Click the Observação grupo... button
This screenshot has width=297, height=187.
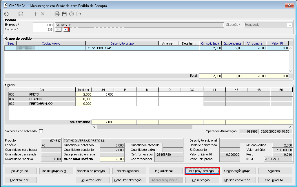tap(239, 171)
